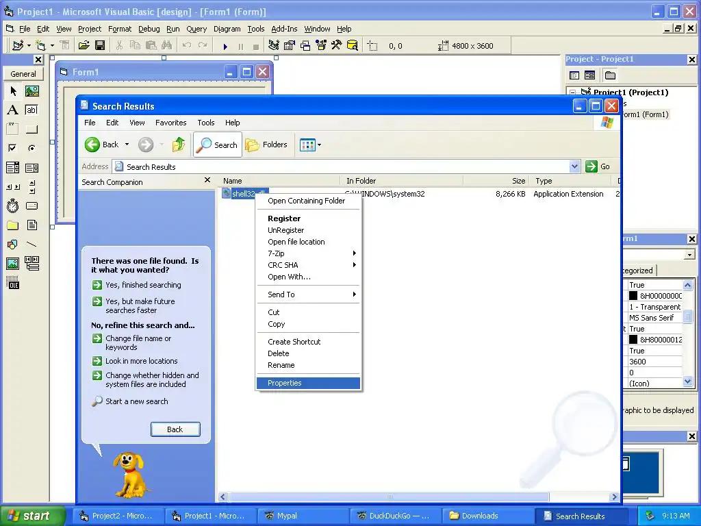Screen dimensions: 701x526
Task: Select the CheckBox control tool
Action: click(x=13, y=148)
